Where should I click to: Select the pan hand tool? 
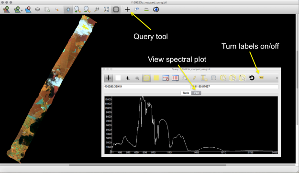[x=68, y=10]
